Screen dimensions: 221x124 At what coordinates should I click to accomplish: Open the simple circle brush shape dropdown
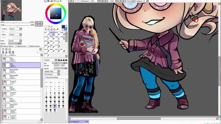click(52, 71)
